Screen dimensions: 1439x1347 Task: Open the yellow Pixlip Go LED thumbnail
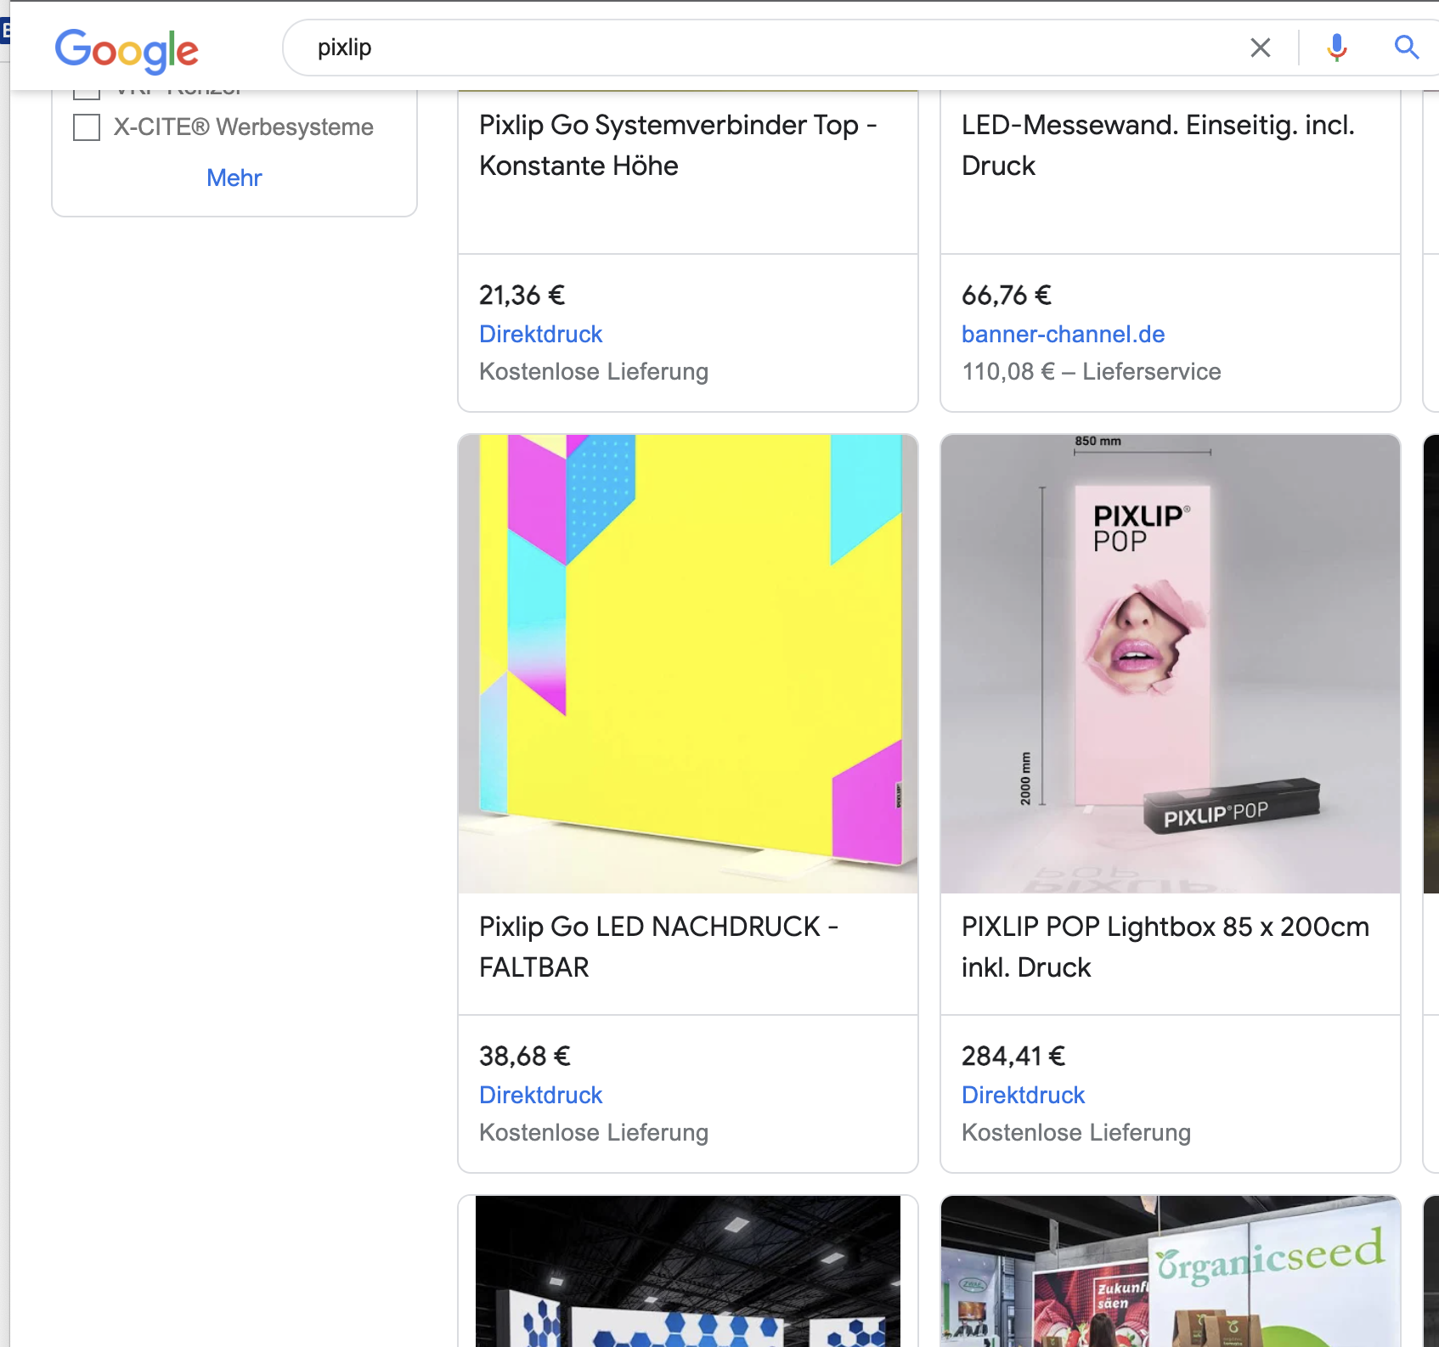[x=687, y=663]
